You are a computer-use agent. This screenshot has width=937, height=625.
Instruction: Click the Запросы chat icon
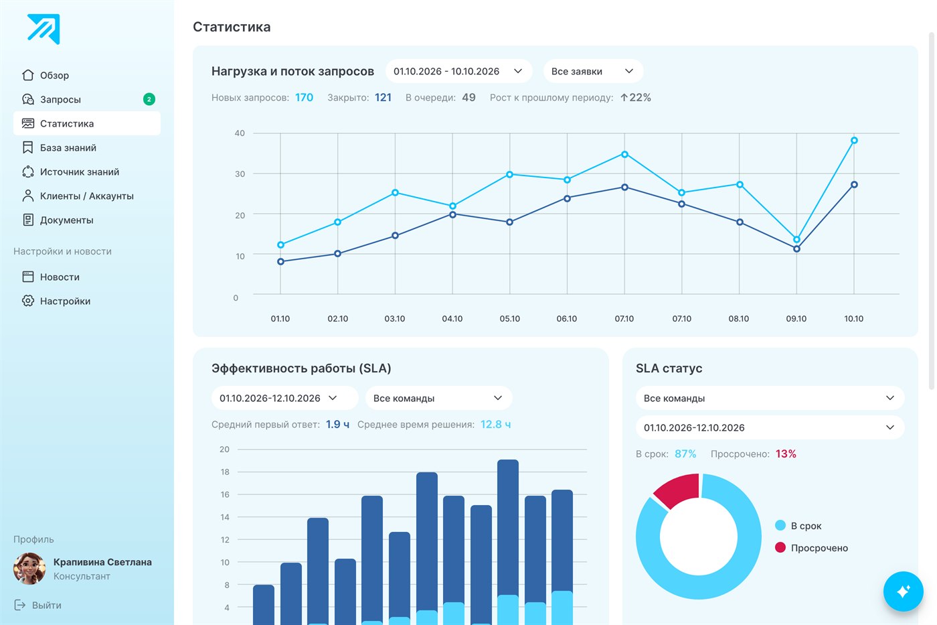(27, 99)
